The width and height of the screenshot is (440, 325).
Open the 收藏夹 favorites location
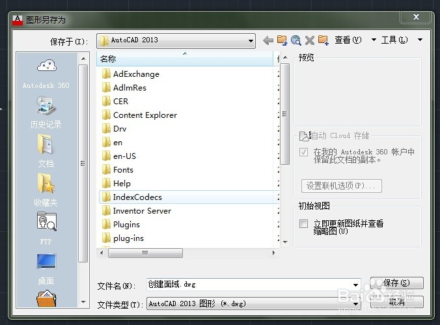point(46,190)
